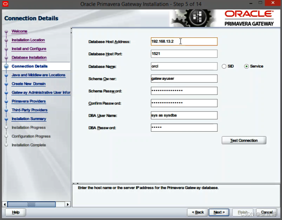The image size is (282, 220).
Task: Click the sidebar scroll left arrow
Action: tap(5, 204)
